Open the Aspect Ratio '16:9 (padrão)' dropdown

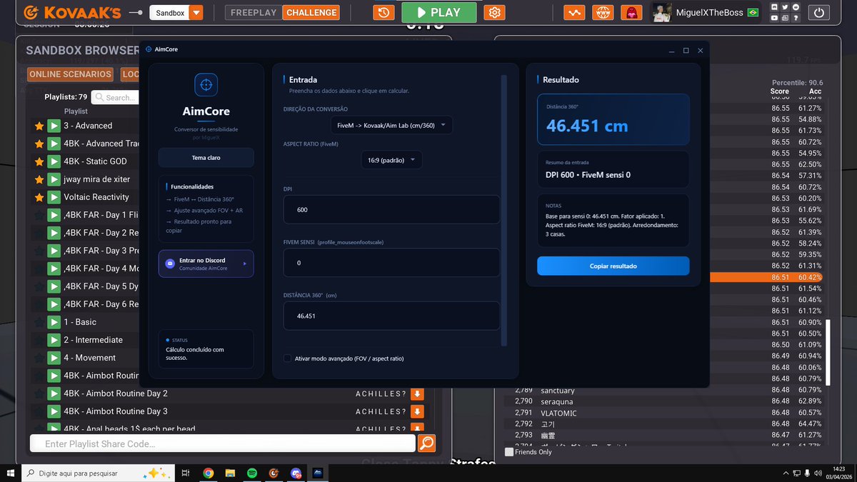click(391, 160)
